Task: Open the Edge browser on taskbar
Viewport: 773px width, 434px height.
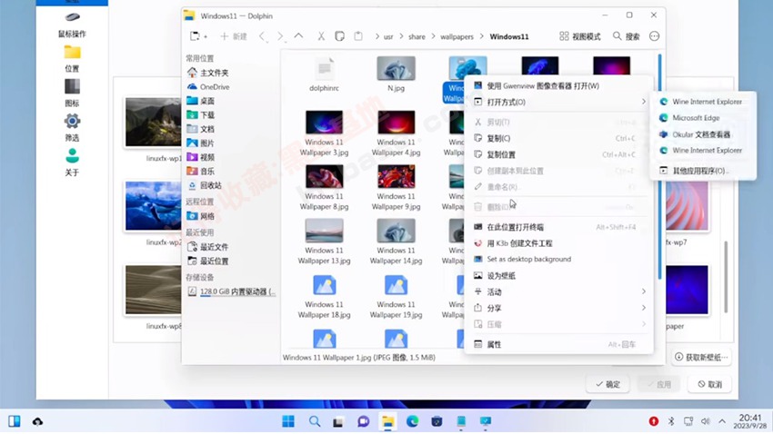Action: (412, 421)
